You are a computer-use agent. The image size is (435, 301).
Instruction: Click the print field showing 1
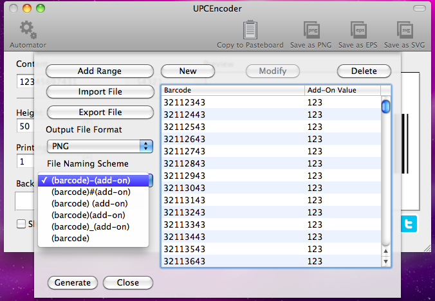click(26, 161)
